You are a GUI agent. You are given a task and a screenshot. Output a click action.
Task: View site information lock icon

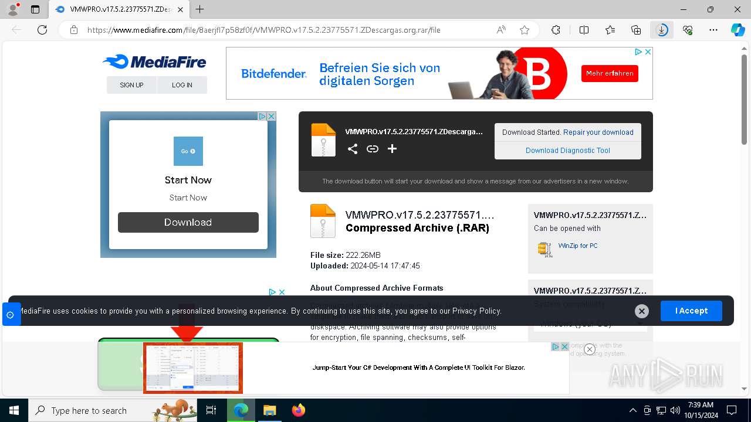pos(74,30)
